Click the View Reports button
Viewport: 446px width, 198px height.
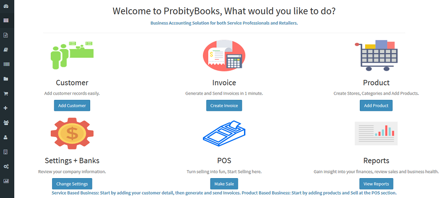click(376, 184)
